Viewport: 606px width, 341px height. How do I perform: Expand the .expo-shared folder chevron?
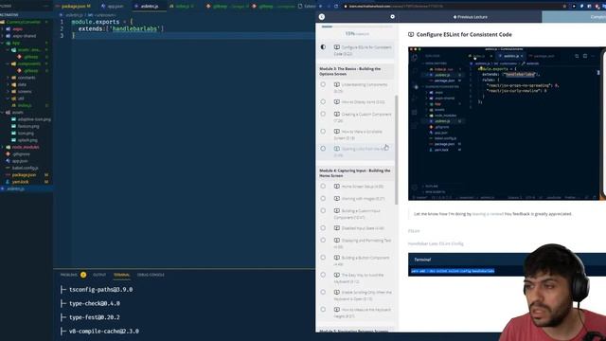pos(3,36)
